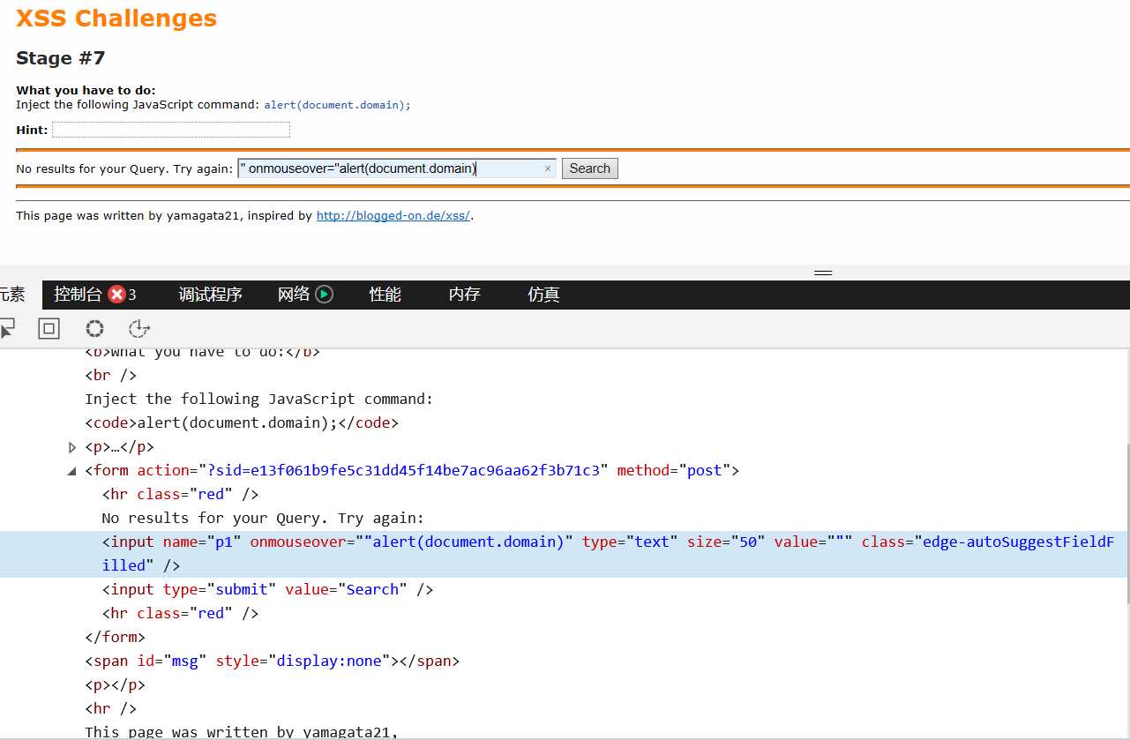The image size is (1130, 740).
Task: Toggle the DOM element highlighting box icon
Action: pos(49,329)
